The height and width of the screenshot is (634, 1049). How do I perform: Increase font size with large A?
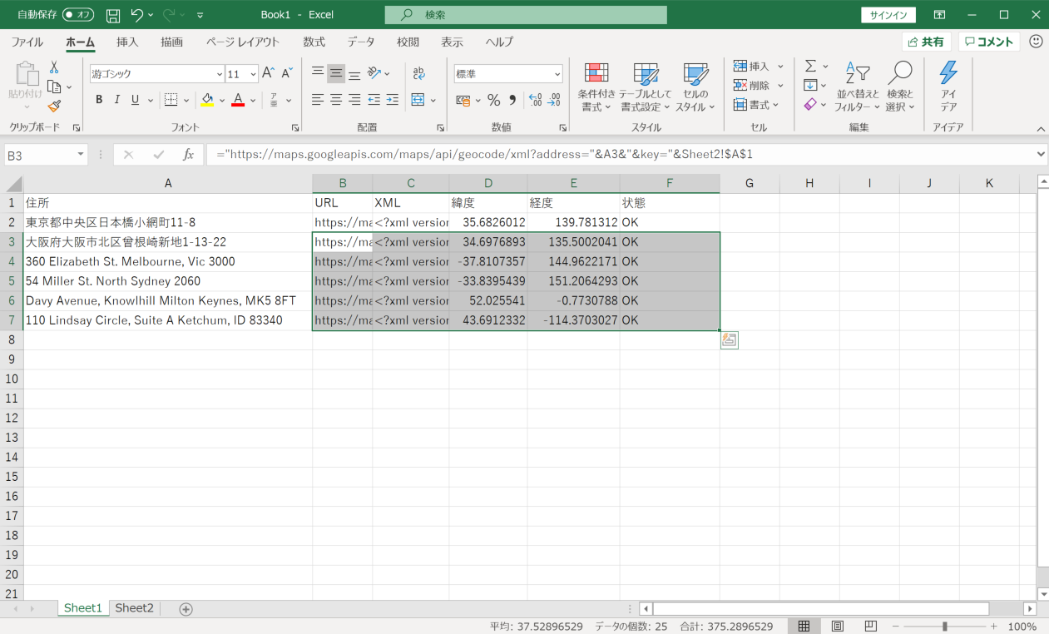268,73
